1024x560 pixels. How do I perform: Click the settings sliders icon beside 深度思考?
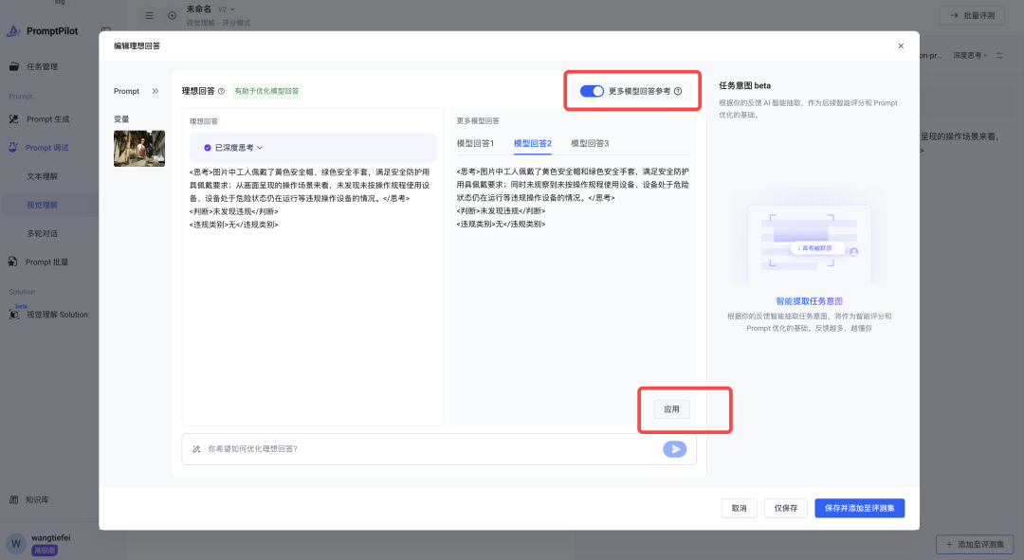(x=998, y=56)
